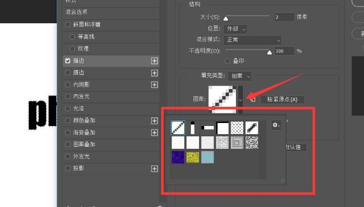The height and width of the screenshot is (207, 364).
Task: Enable the 叠印 checkbox
Action: point(227,61)
